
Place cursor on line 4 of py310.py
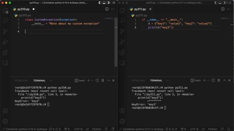coord(64,32)
